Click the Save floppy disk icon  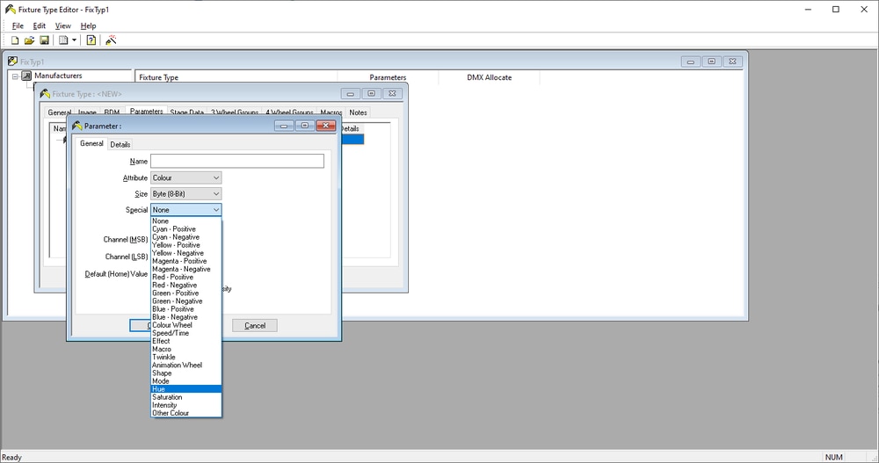44,40
